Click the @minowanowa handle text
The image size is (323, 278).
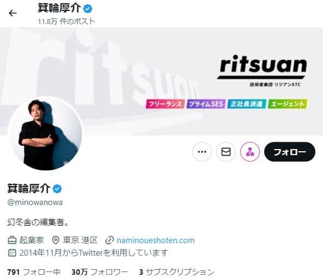(35, 202)
